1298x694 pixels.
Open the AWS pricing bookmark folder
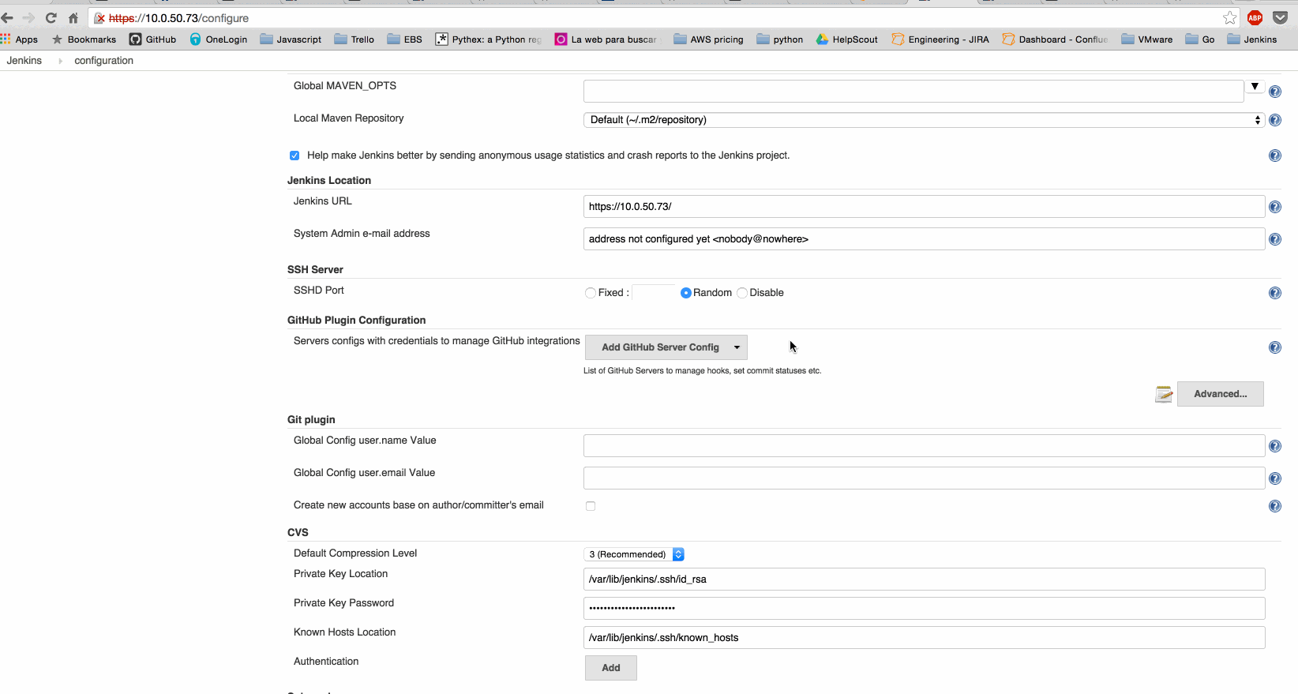coord(708,39)
